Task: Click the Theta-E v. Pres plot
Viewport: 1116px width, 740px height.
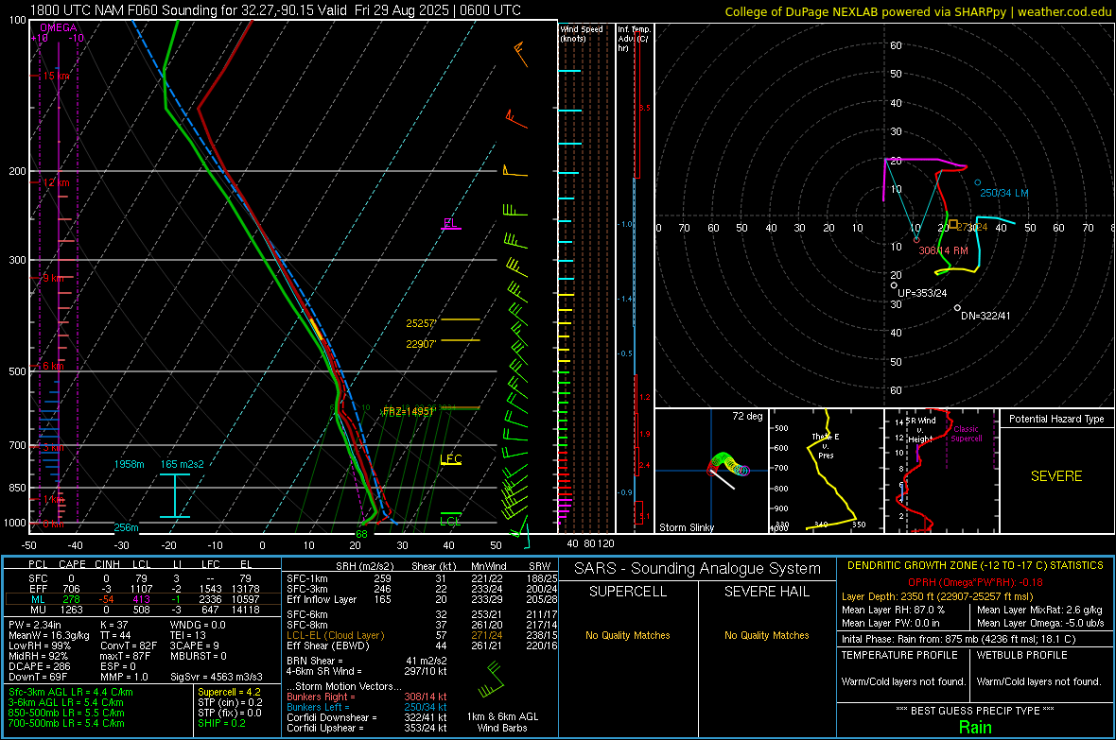Action: tap(827, 471)
